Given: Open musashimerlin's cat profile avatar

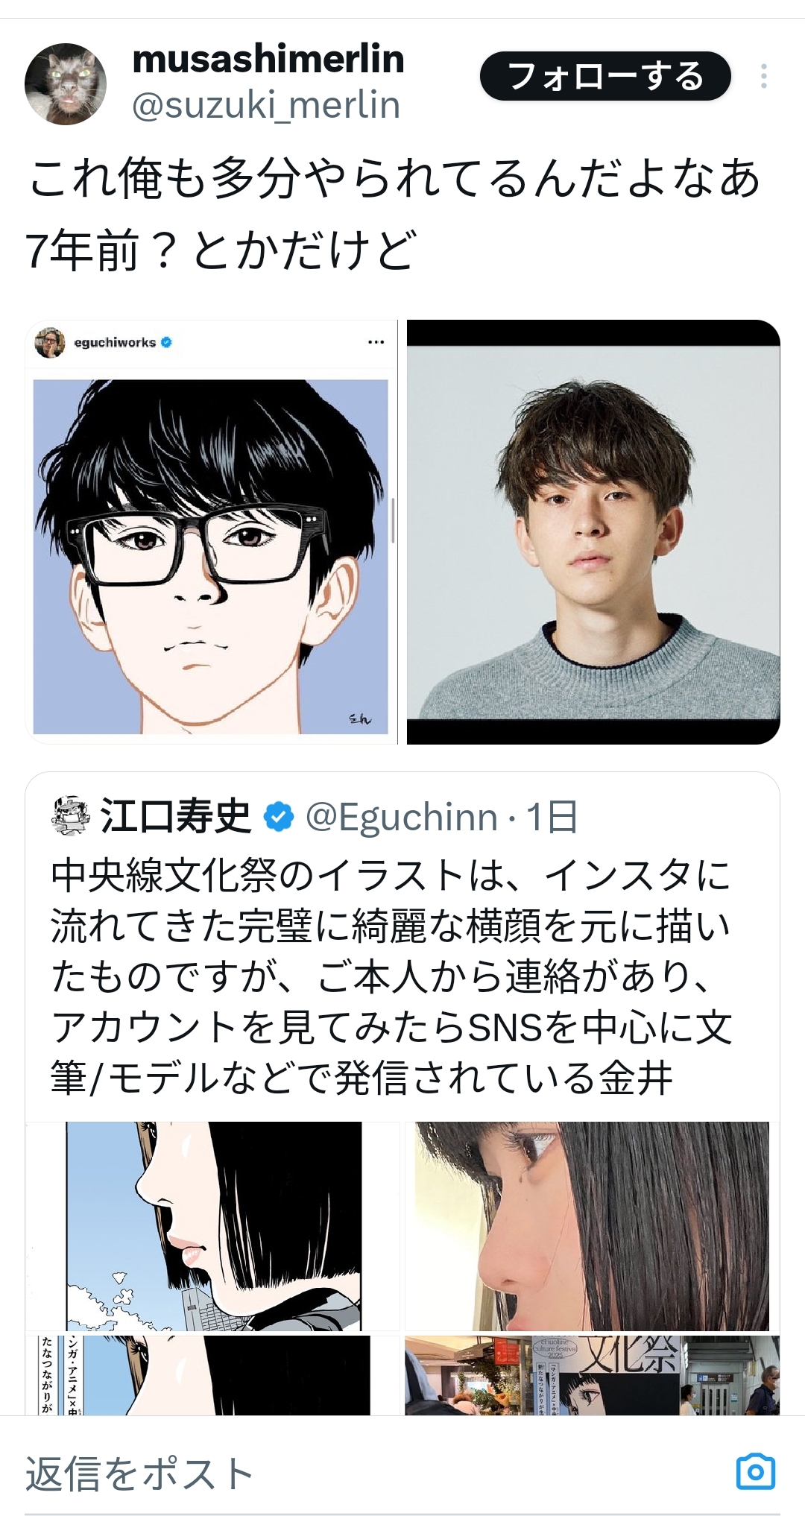Looking at the screenshot, I should (66, 83).
